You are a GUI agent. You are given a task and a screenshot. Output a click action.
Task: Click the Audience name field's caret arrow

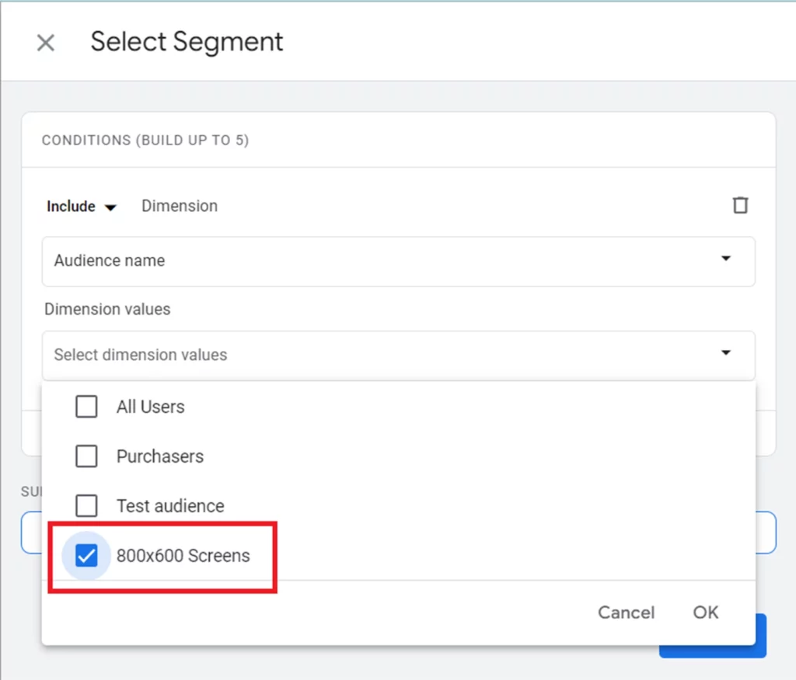pyautogui.click(x=726, y=258)
